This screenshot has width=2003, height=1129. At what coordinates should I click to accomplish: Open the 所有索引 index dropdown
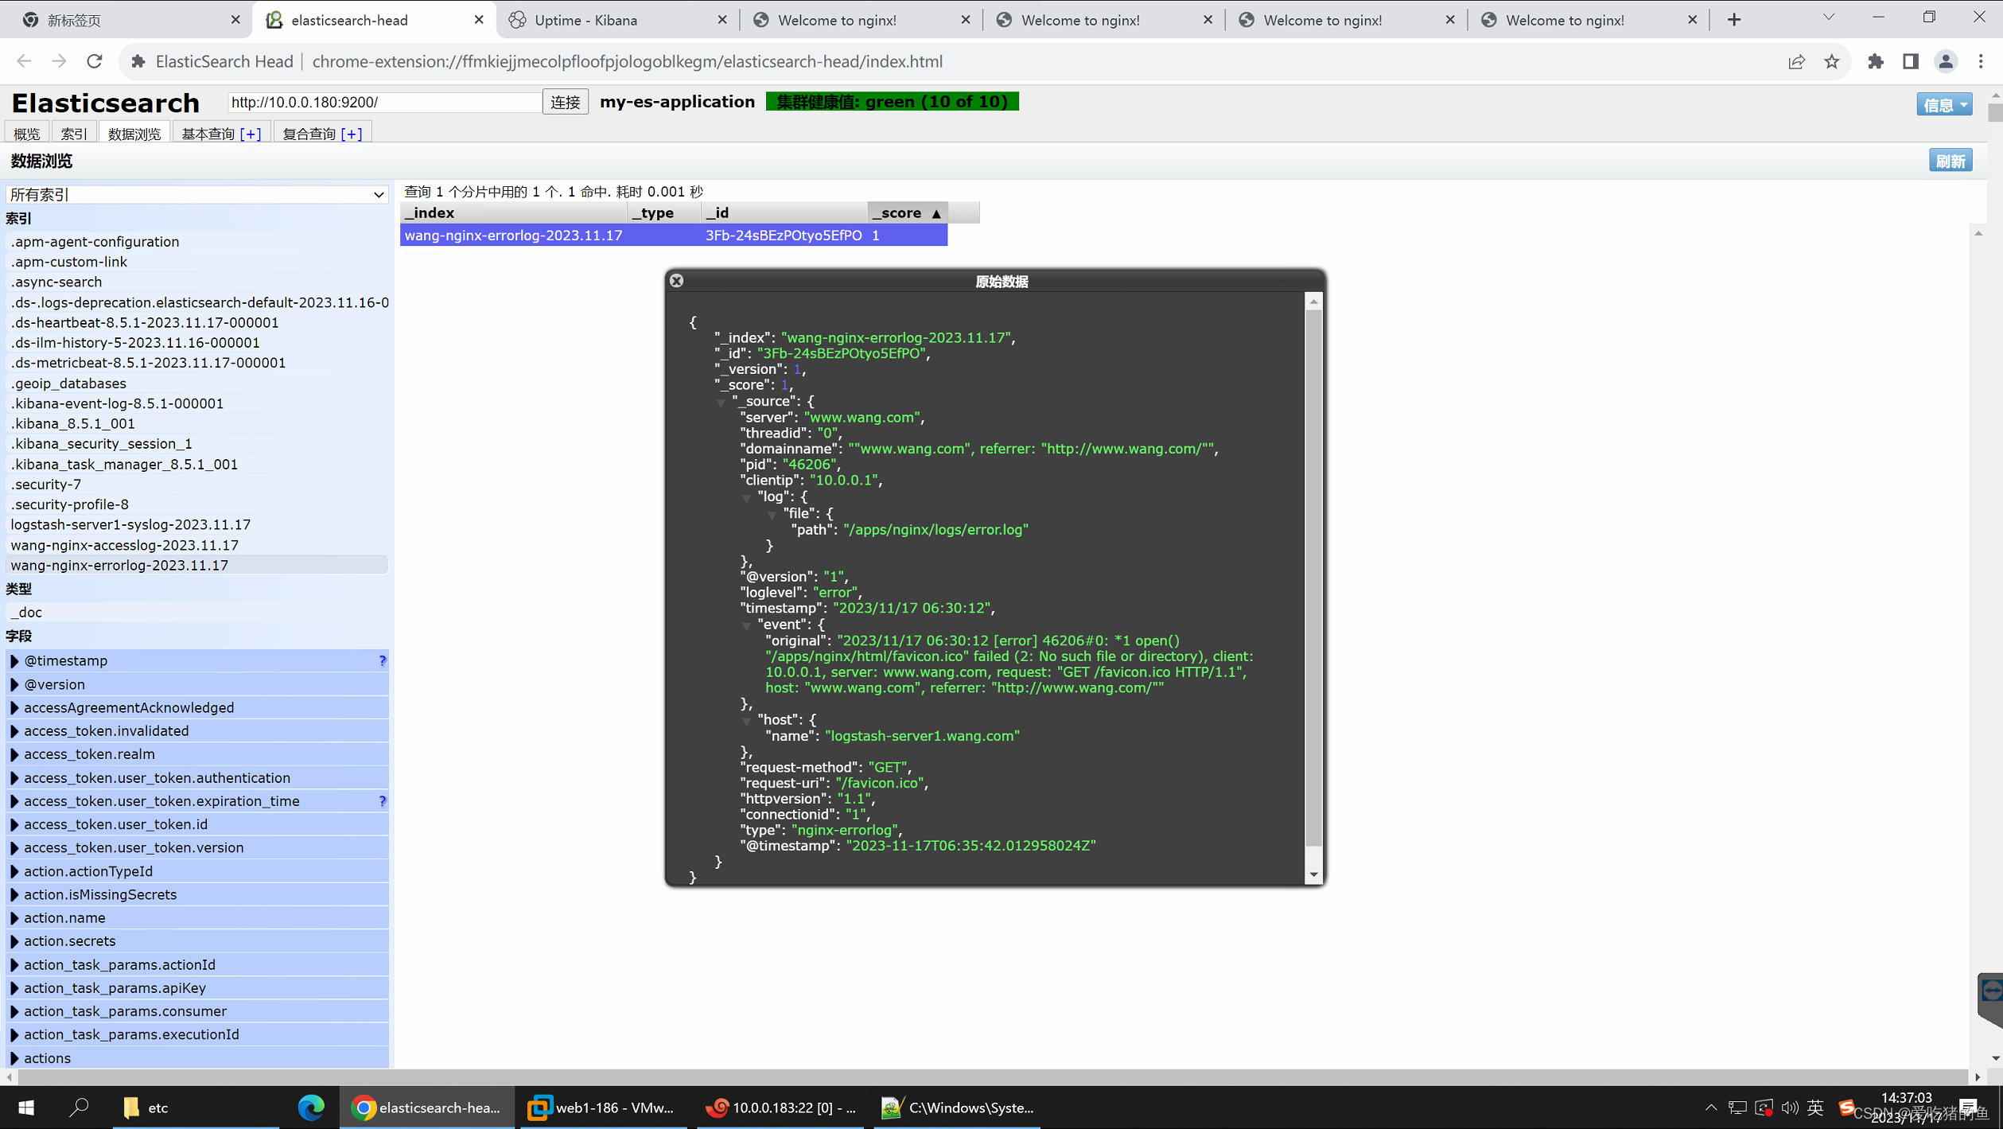196,194
